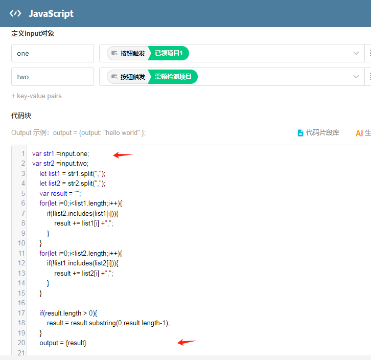Click the key field containing "two"
This screenshot has height=360, width=371.
pos(53,77)
